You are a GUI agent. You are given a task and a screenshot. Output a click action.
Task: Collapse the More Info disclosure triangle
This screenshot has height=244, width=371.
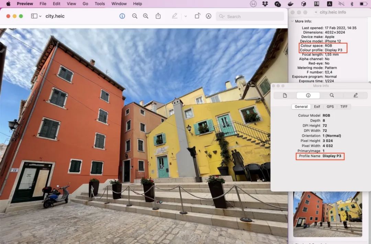click(x=292, y=21)
